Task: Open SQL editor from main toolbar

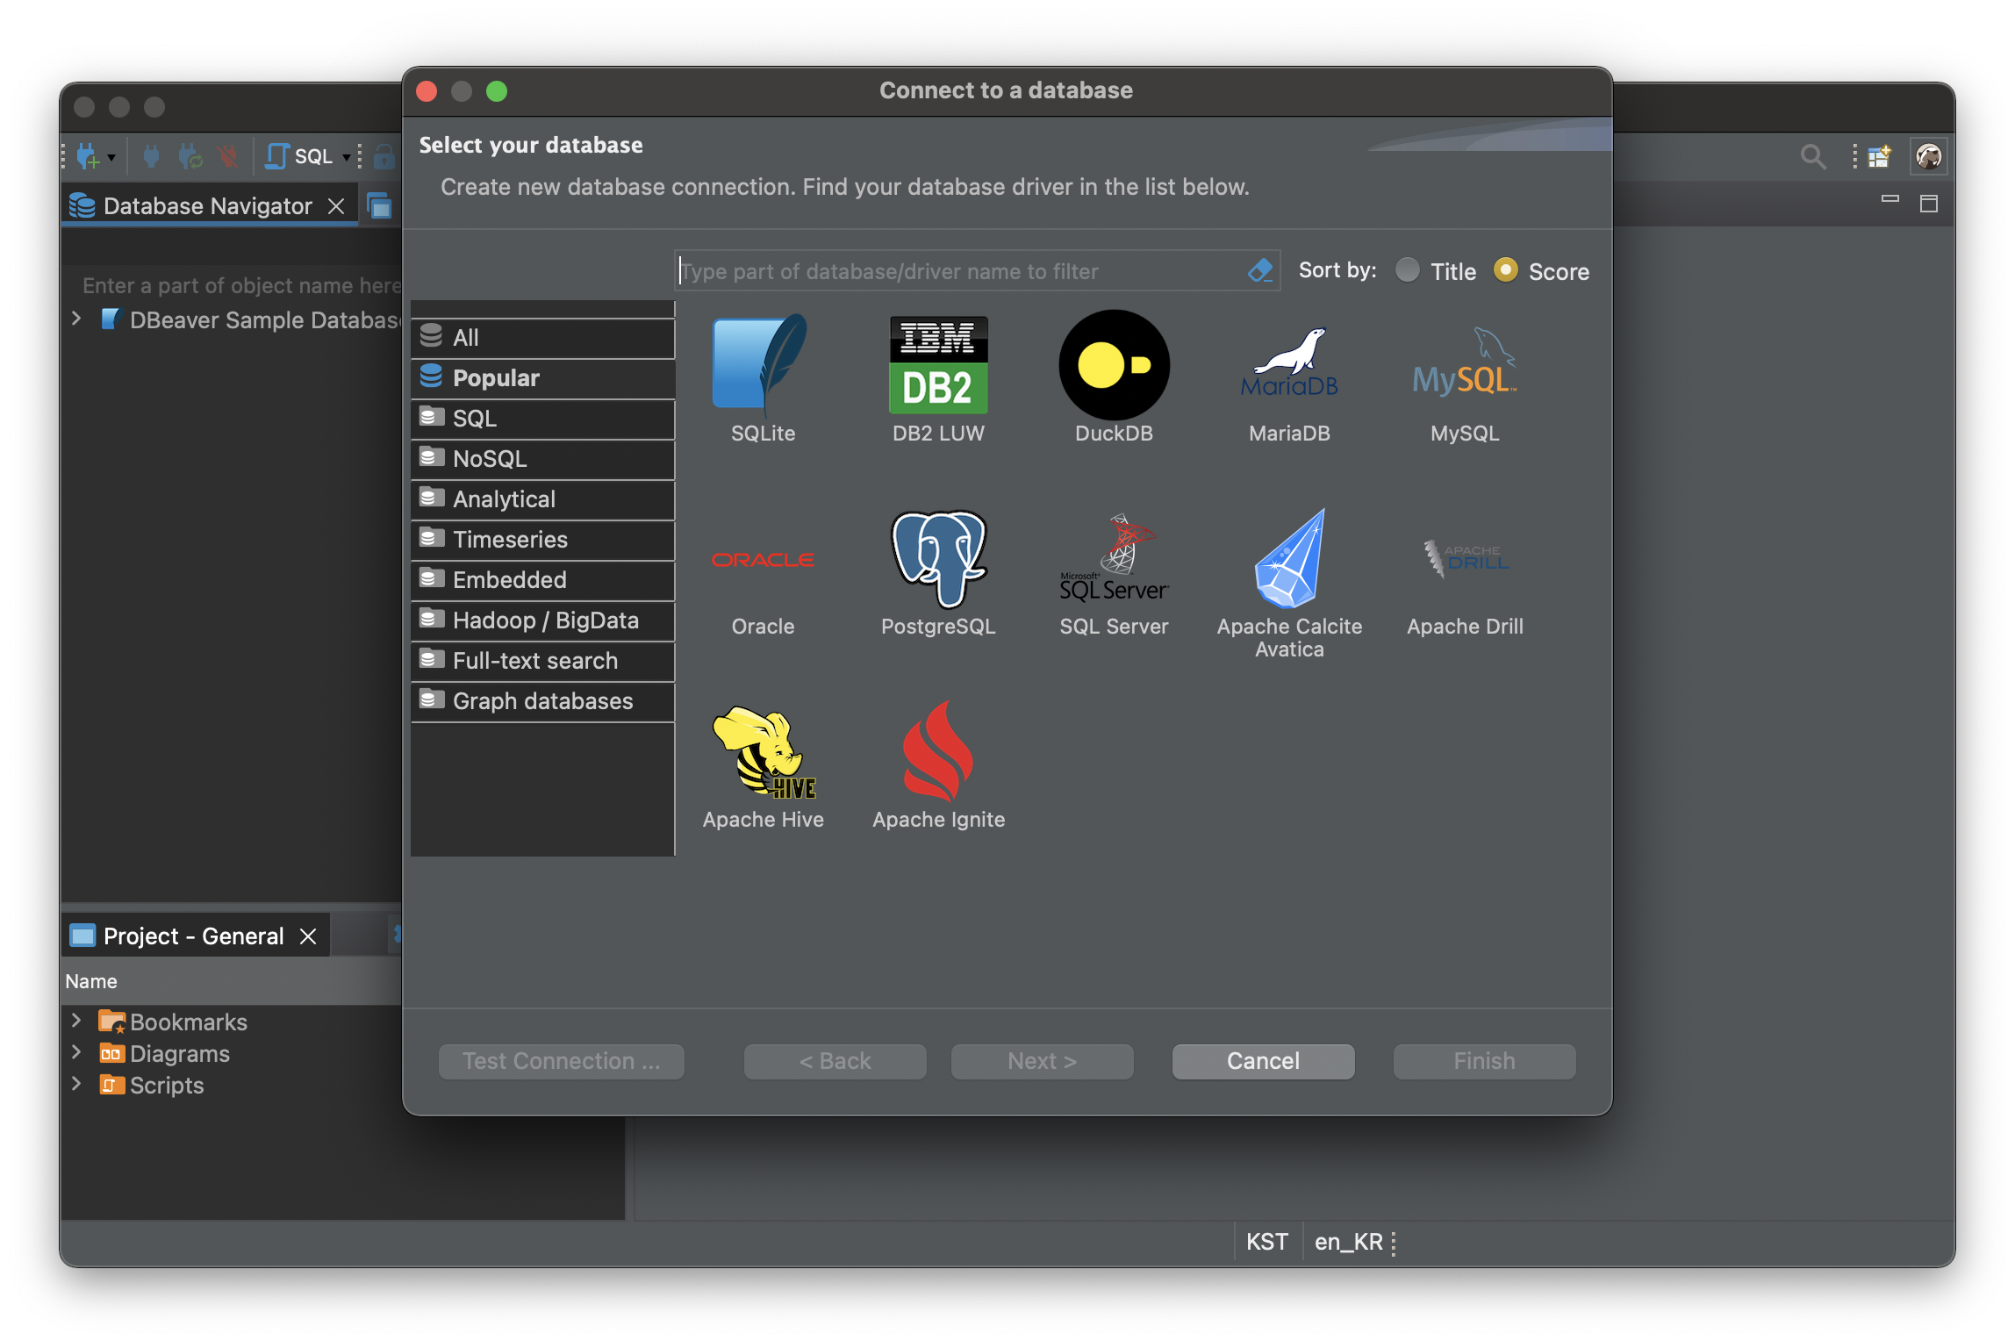Action: coord(298,156)
